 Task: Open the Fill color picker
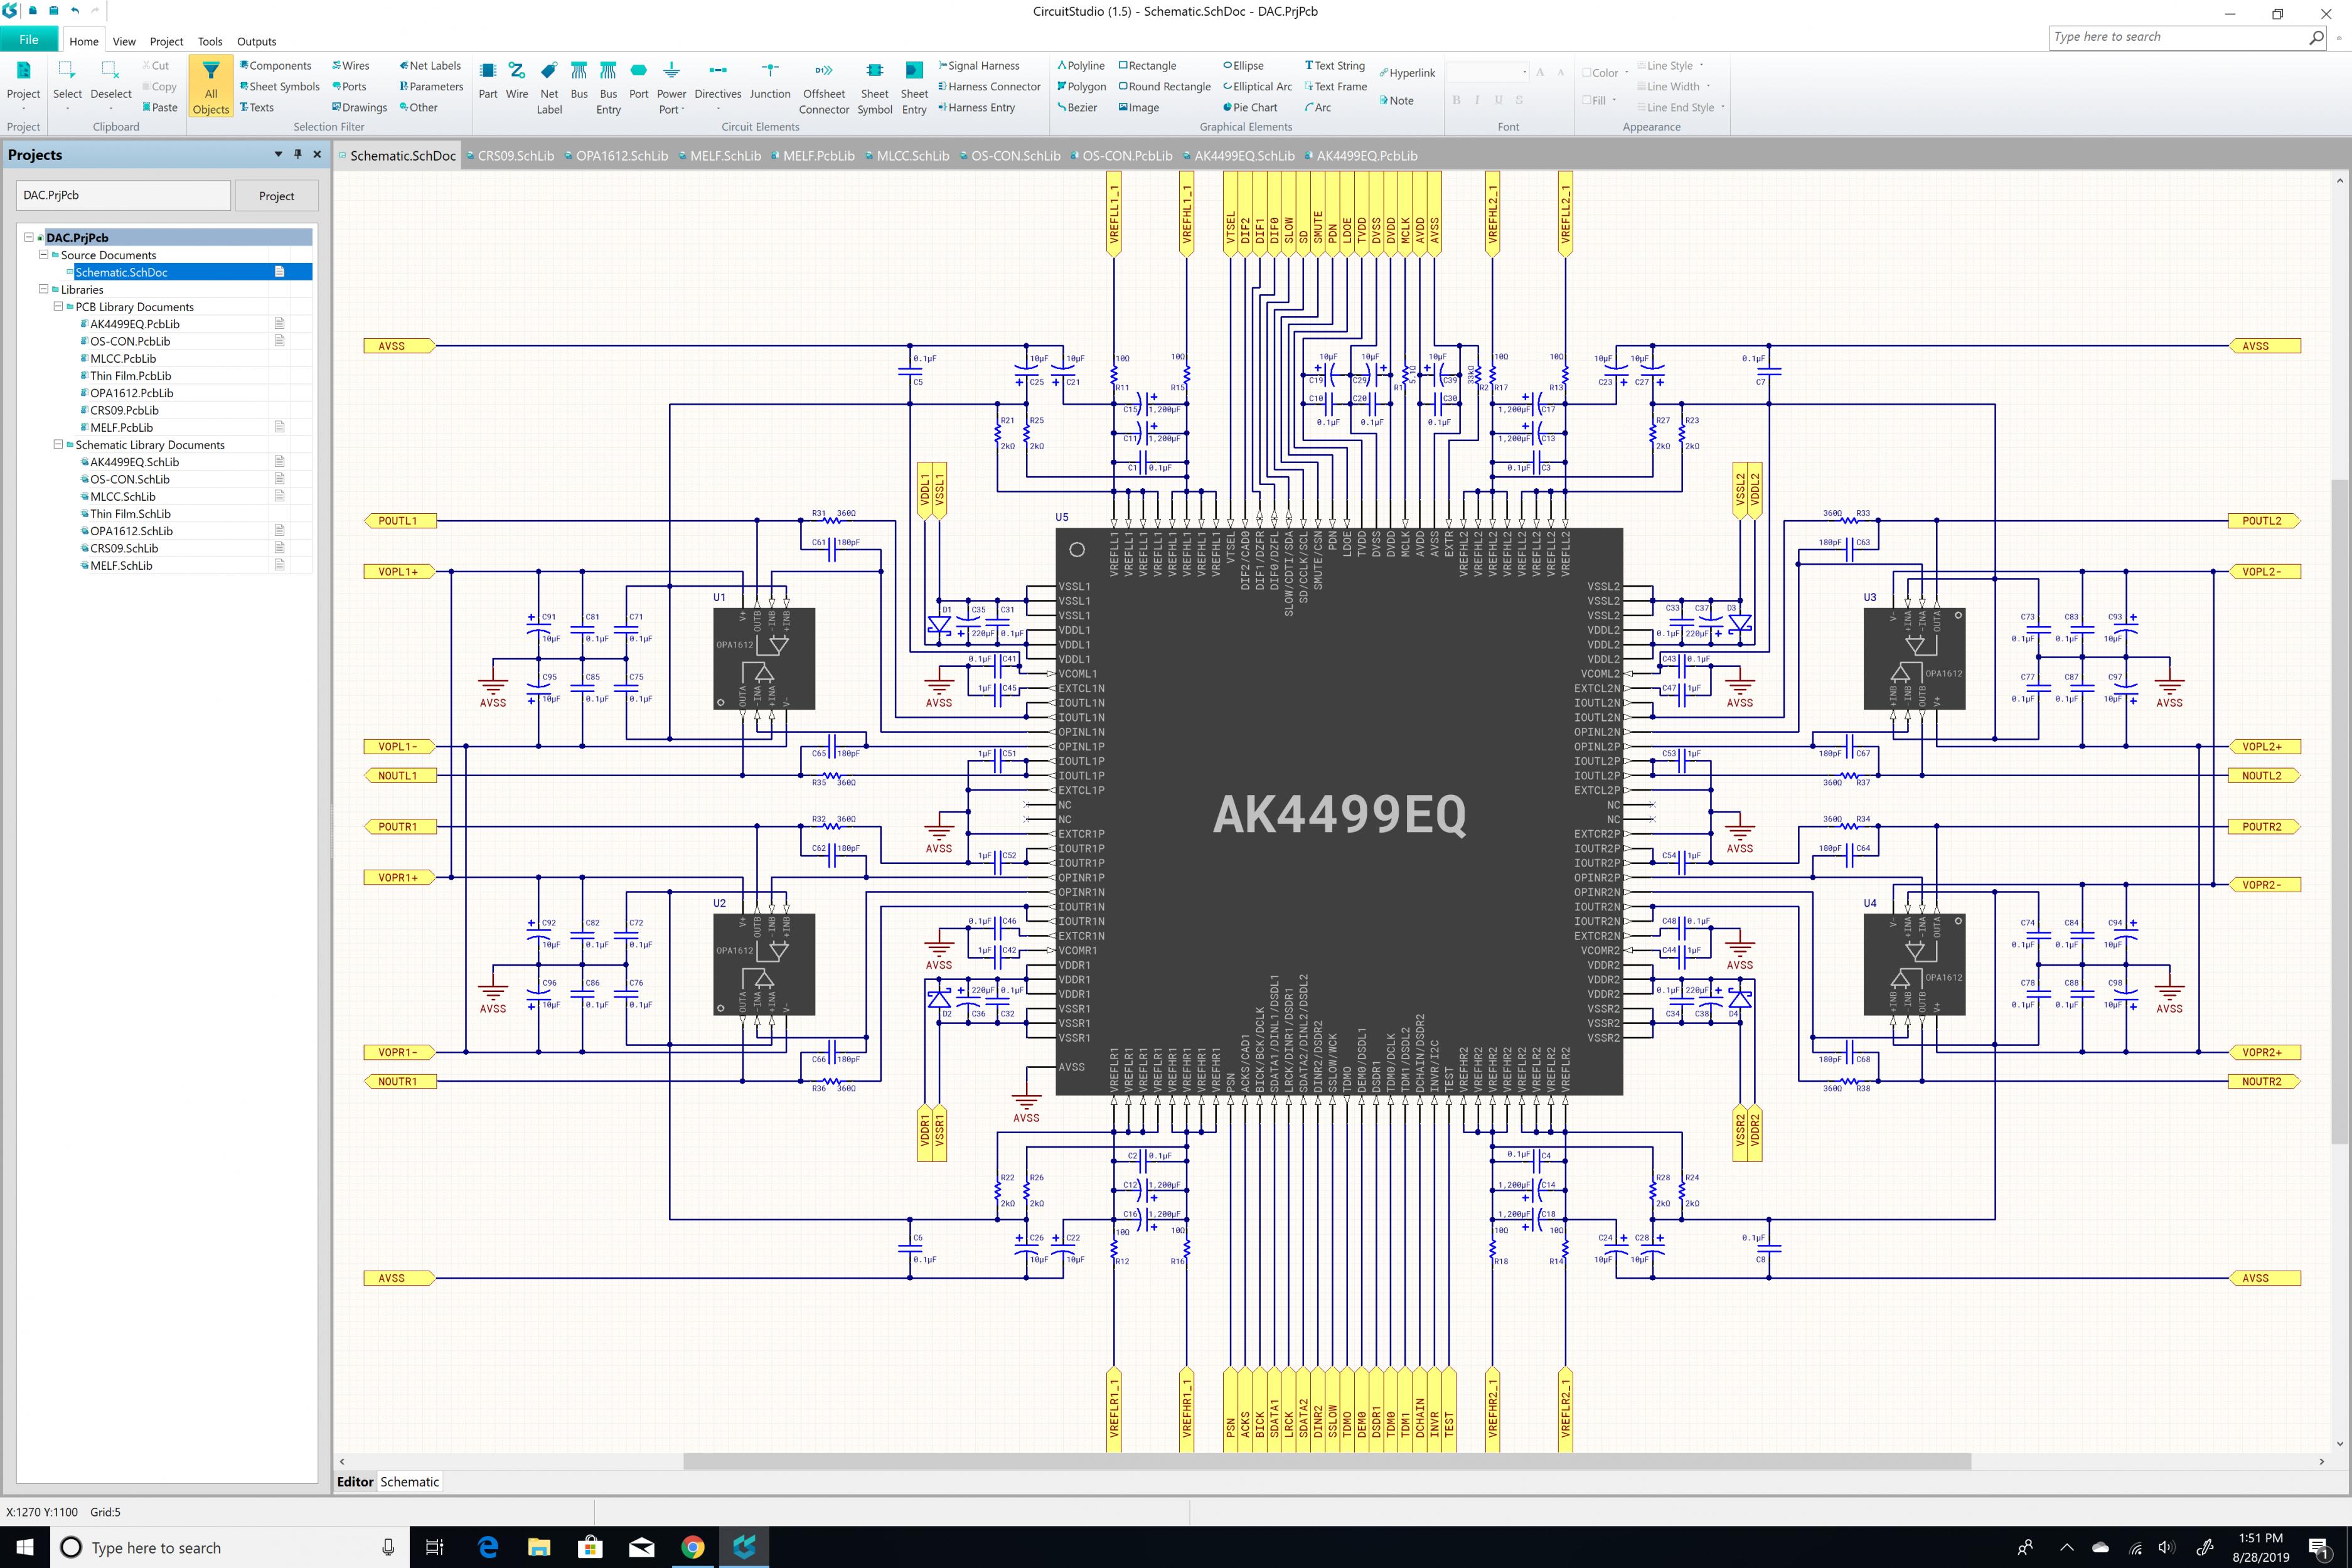[1599, 100]
